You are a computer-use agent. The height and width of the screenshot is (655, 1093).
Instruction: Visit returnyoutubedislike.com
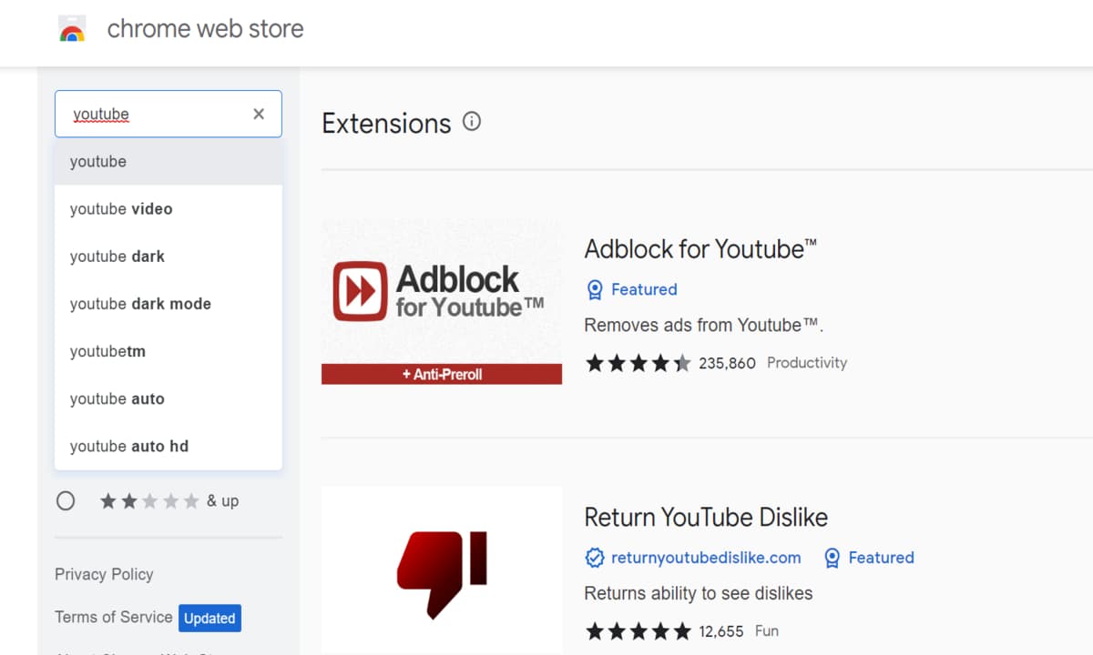coord(706,558)
